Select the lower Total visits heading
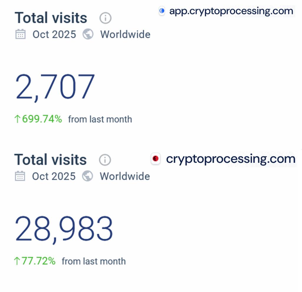This screenshot has height=292, width=302. [50, 160]
